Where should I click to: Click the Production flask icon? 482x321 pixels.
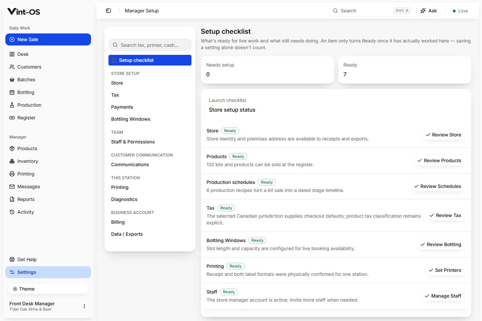pyautogui.click(x=12, y=105)
